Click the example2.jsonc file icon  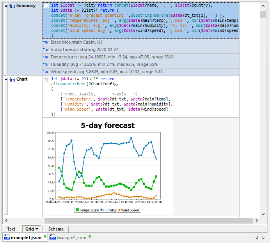(x=53, y=238)
